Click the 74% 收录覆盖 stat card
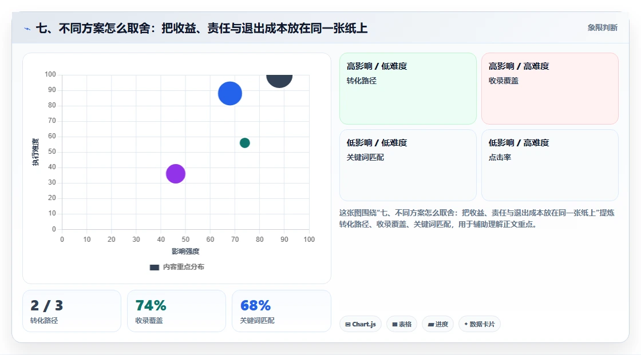This screenshot has width=641, height=355. (176, 311)
